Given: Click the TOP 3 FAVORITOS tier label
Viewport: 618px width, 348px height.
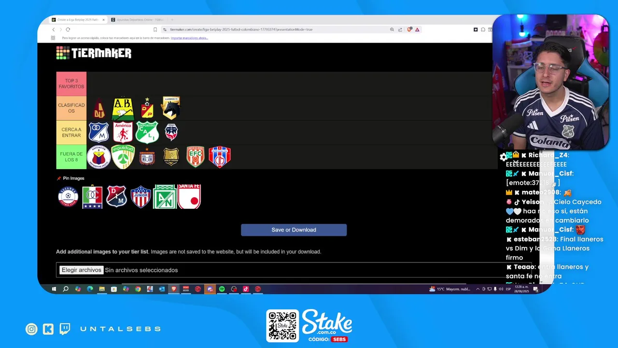Looking at the screenshot, I should point(71,84).
